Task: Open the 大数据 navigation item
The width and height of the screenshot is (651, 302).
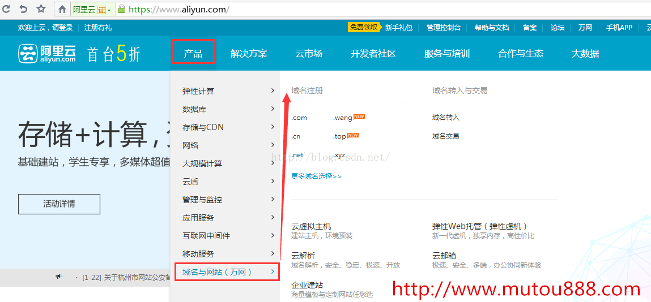Action: tap(585, 53)
